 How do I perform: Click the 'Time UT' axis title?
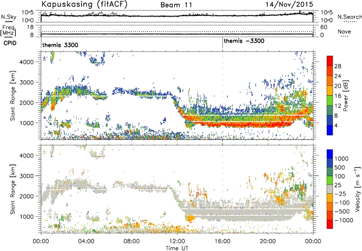click(x=177, y=248)
